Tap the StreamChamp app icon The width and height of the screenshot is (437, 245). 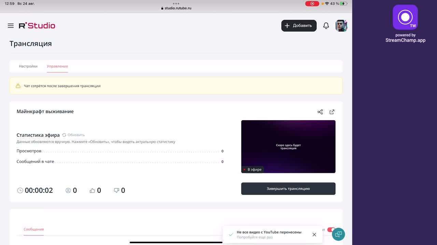(405, 17)
